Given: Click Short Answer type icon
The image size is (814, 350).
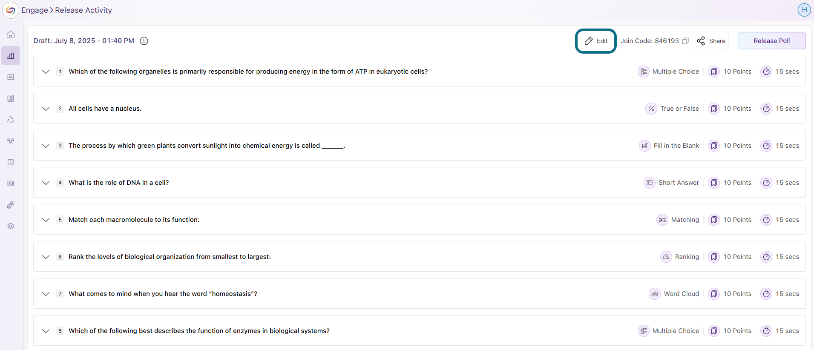Looking at the screenshot, I should [x=650, y=183].
